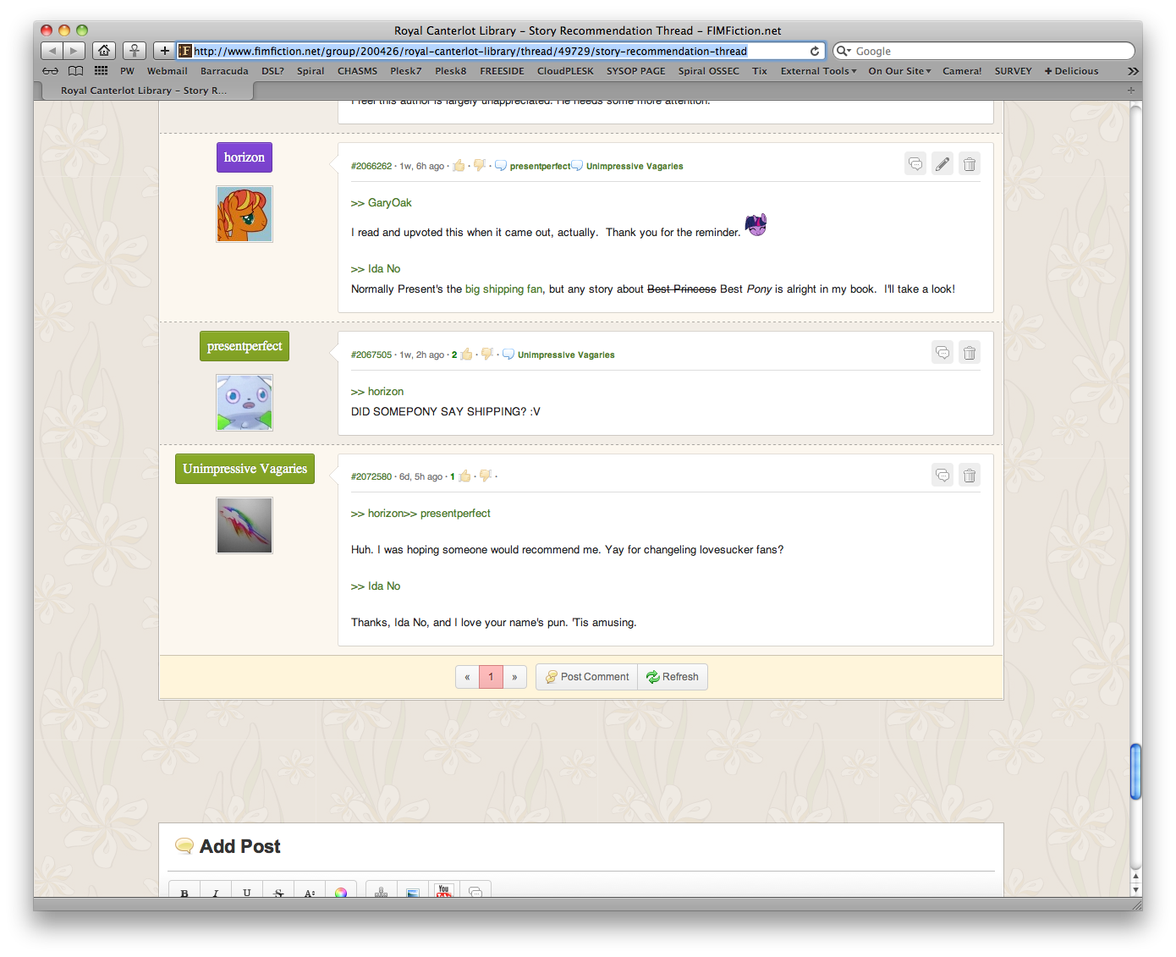Expand the External Tools bookmark dropdown

coord(818,71)
